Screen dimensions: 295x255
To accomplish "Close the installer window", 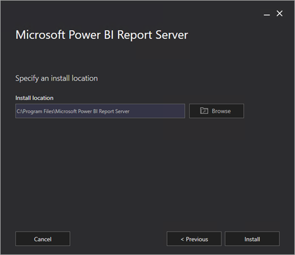I will point(280,14).
